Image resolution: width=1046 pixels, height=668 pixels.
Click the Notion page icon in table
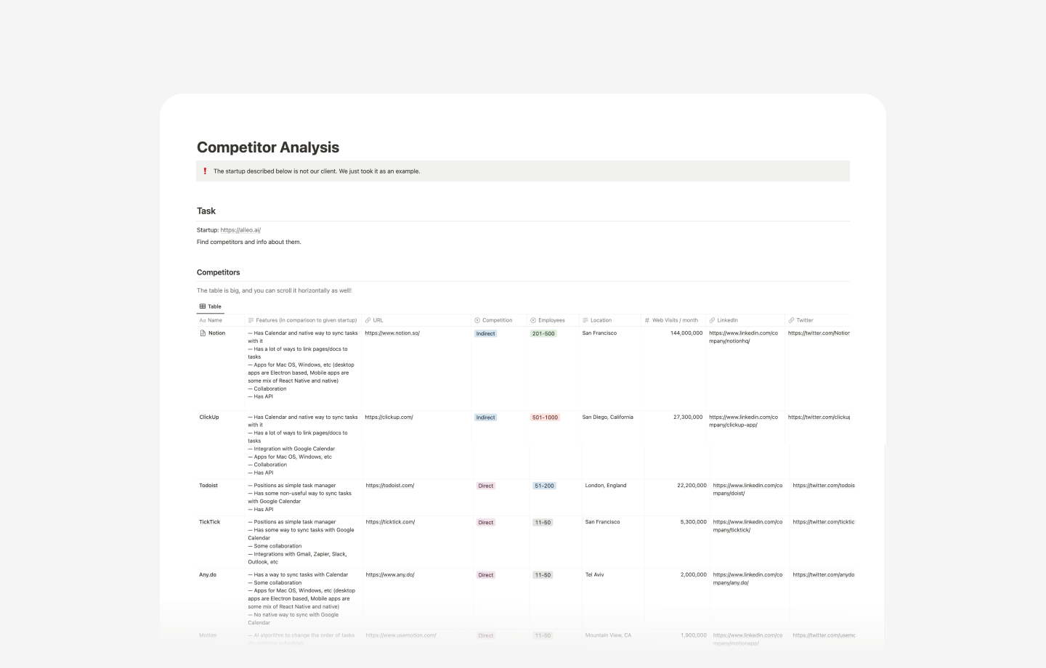point(203,333)
